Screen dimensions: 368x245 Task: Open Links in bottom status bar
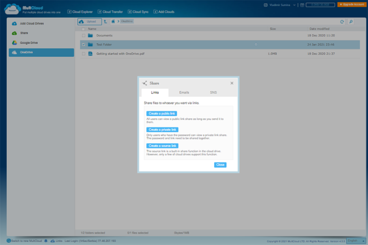point(57,241)
